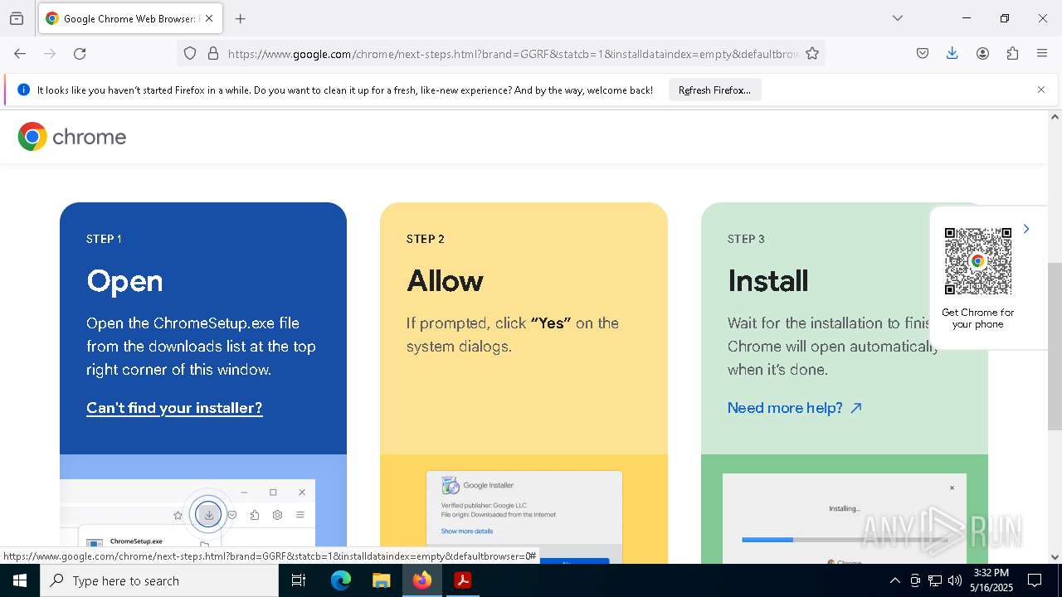Restore down the Firefox window

[1005, 18]
